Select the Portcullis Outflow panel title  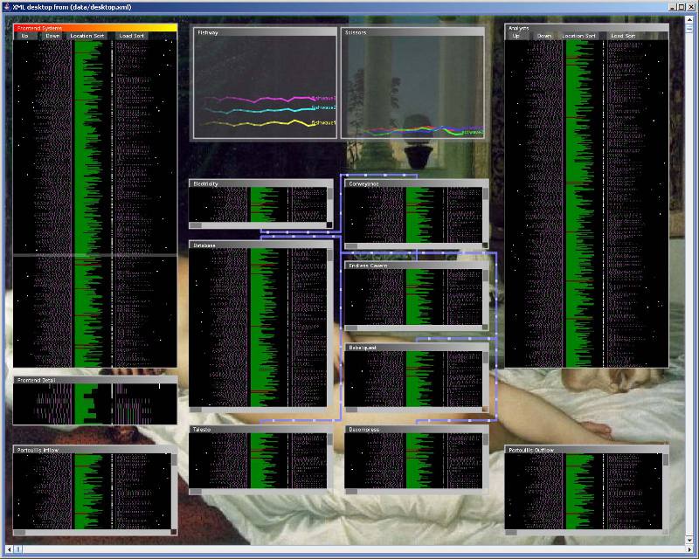(531, 450)
